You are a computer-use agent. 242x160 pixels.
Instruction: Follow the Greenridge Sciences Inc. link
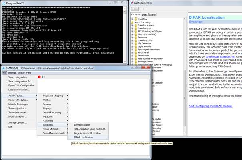[220, 57]
